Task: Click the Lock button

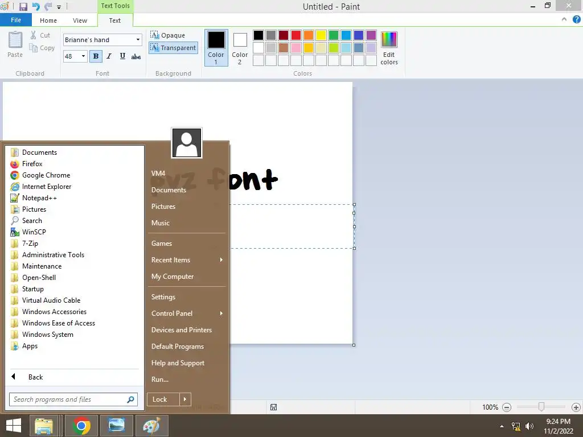Action: click(163, 399)
